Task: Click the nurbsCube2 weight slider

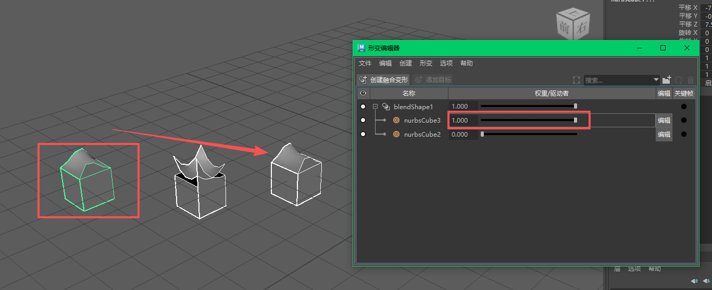Action: point(529,134)
